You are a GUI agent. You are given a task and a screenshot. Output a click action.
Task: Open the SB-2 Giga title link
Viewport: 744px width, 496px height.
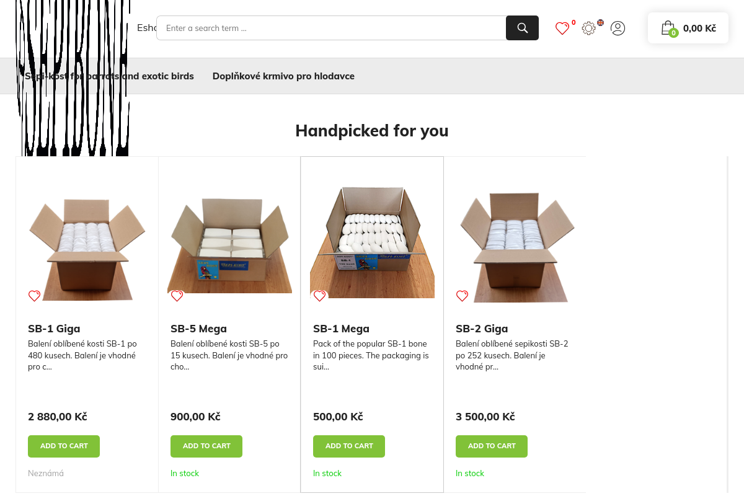(x=482, y=329)
